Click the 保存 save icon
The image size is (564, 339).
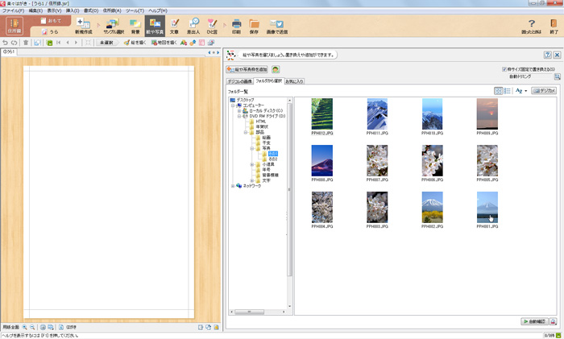point(254,26)
